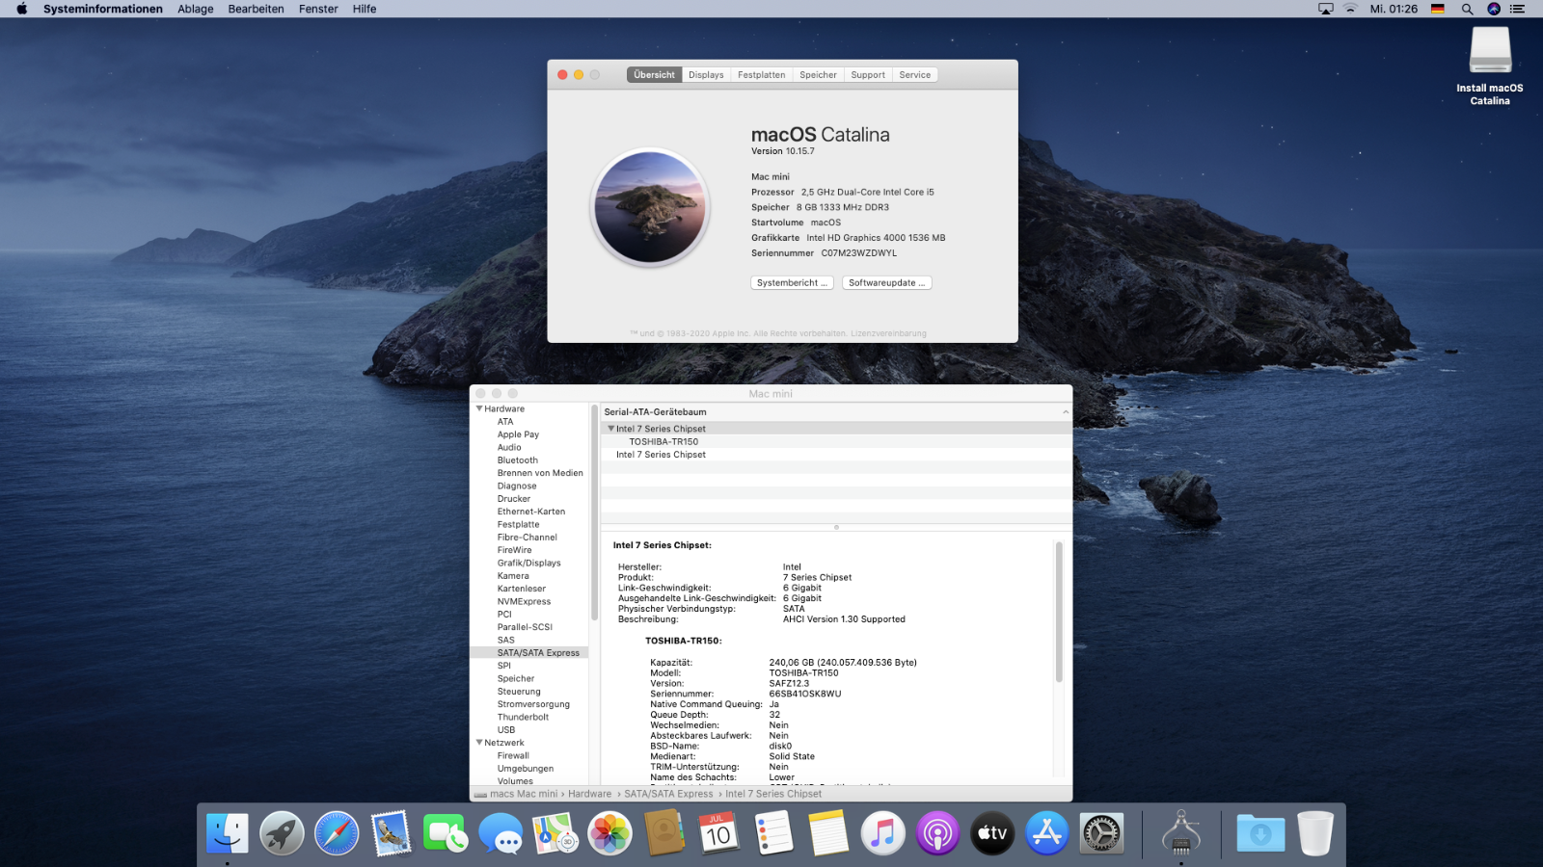Click the detail pane vertical scrollbar

coord(1059,612)
